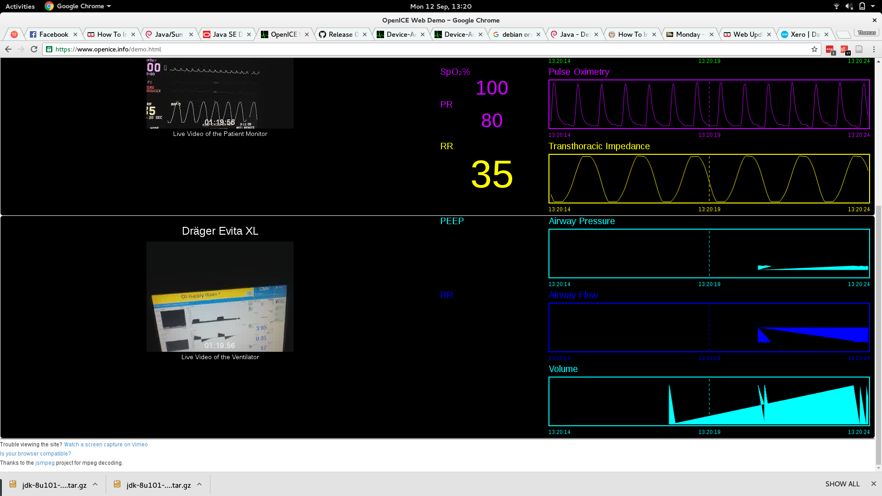Screen dimensions: 882x496
Task: Click the Pulse Oximetry waveform chart
Action: 709,104
